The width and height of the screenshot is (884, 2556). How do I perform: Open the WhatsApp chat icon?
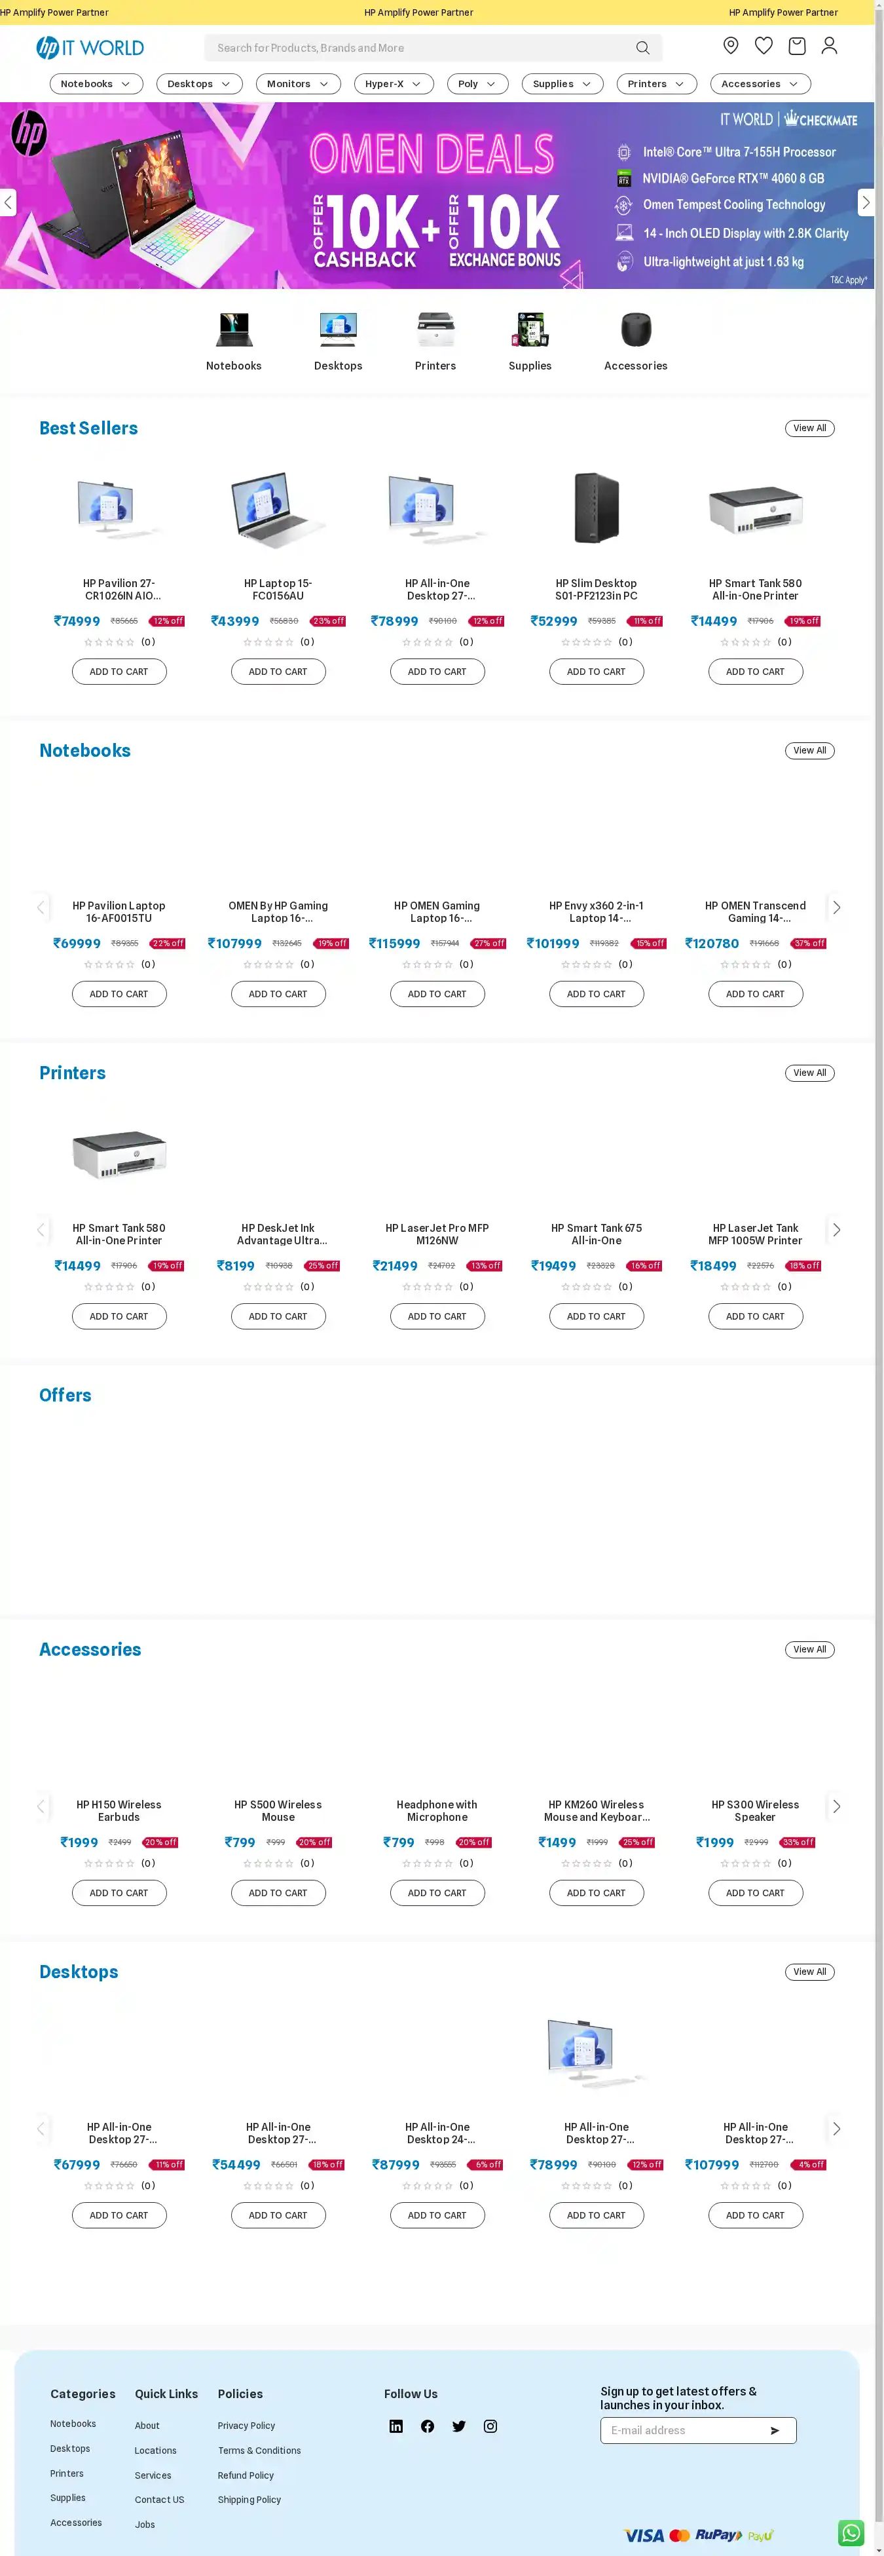[x=850, y=2532]
